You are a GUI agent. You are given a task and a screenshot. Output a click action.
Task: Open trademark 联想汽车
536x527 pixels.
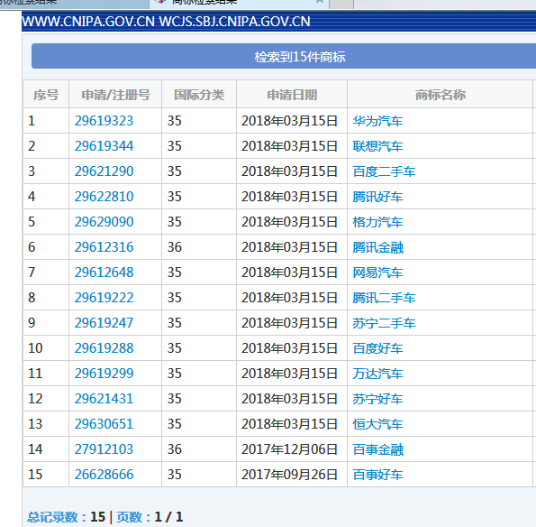(x=377, y=146)
